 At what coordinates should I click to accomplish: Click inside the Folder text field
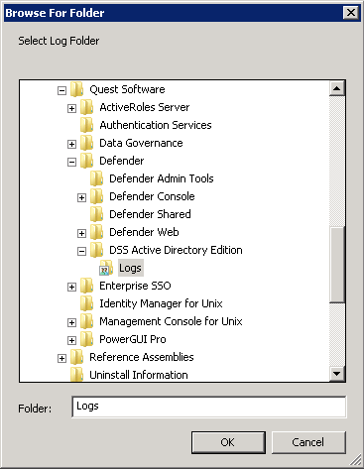(209, 407)
